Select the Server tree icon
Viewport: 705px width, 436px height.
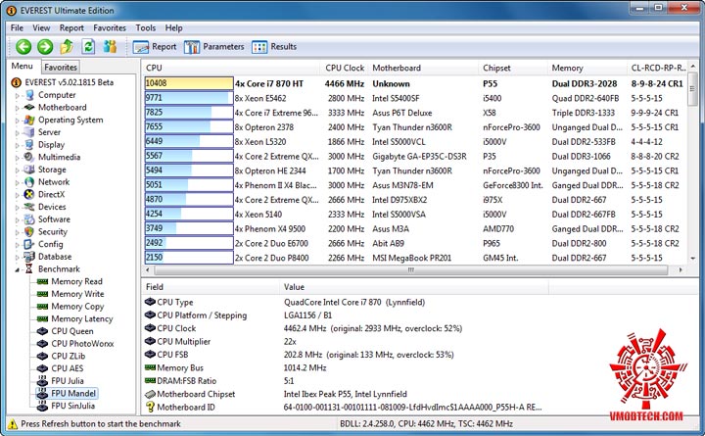point(29,132)
